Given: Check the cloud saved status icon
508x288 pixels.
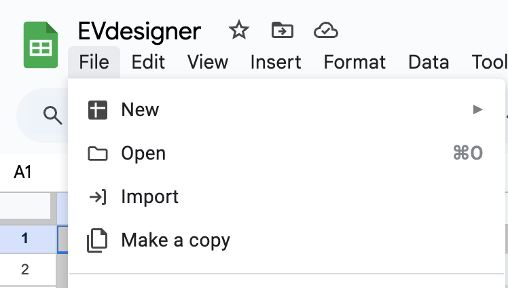Looking at the screenshot, I should pos(325,31).
